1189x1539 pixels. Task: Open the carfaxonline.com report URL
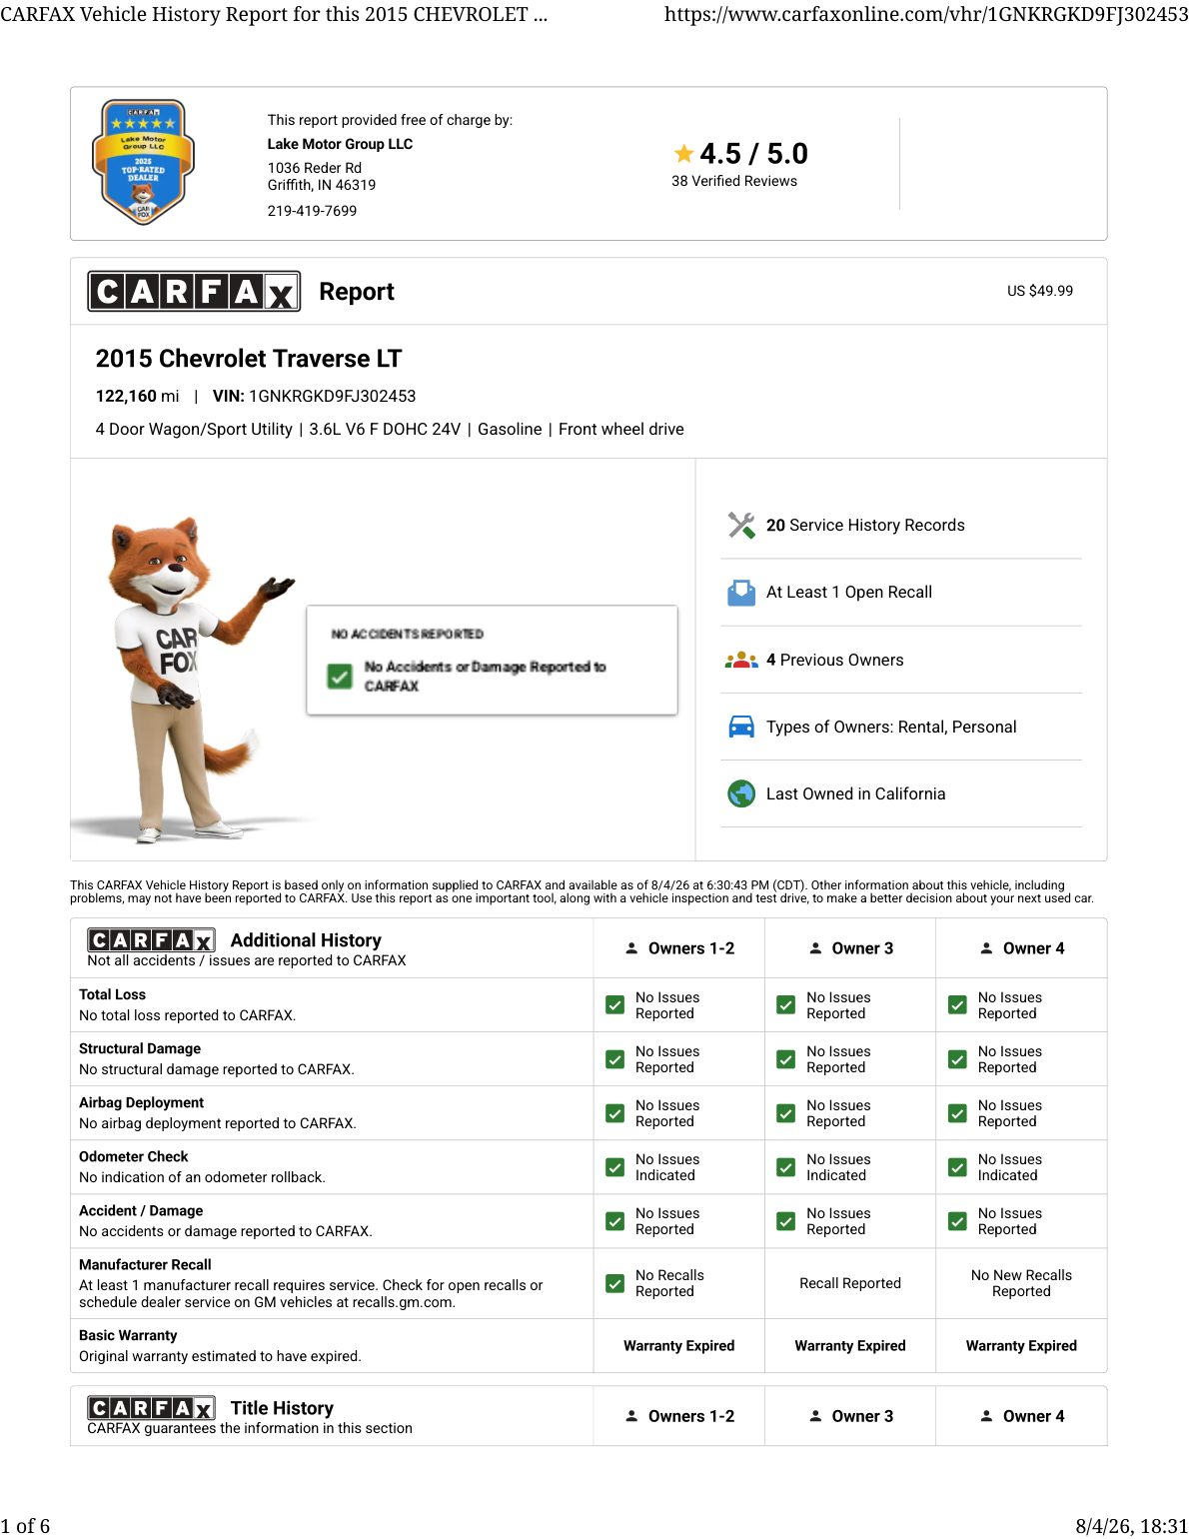[926, 14]
